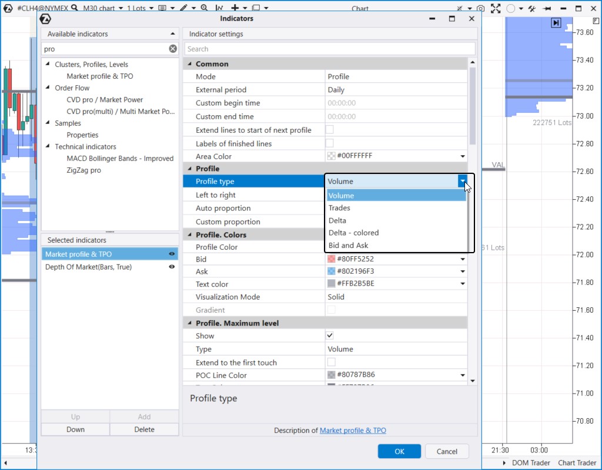Click the fullscreen expand icon
This screenshot has height=470, width=602.
496,8
